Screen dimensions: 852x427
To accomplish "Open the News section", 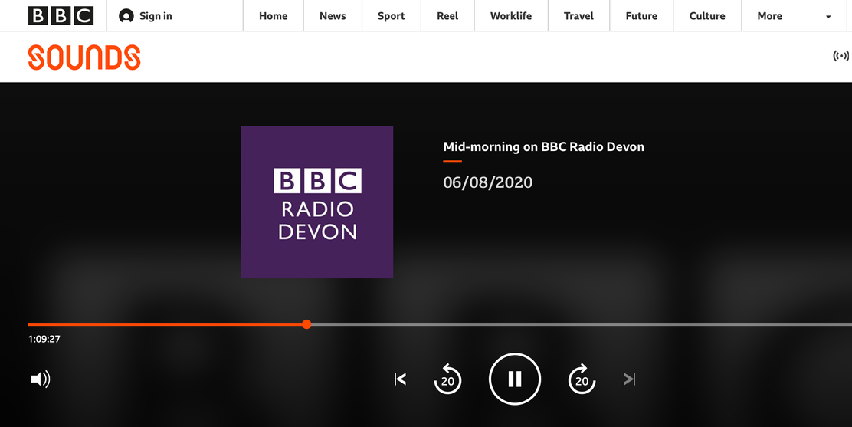I will click(333, 16).
